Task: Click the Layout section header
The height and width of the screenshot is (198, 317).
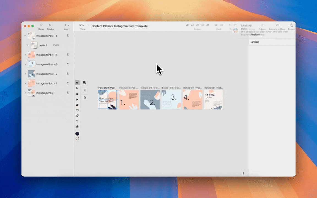Action: (x=255, y=42)
